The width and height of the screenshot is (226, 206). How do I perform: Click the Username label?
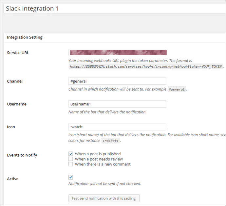coord(17,104)
